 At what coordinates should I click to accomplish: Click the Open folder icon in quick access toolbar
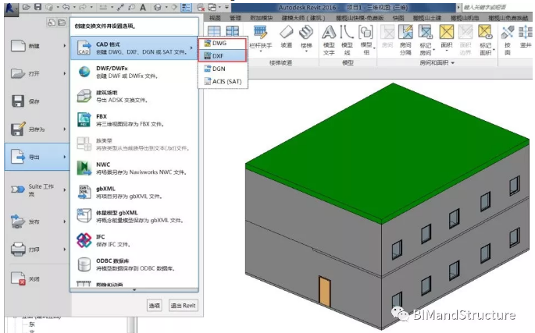pos(27,7)
